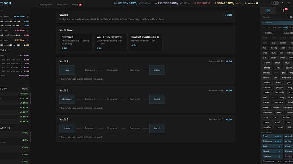Pick the word 'snake' from the bank
Viewport: 293px width, 164px height.
tap(267, 63)
